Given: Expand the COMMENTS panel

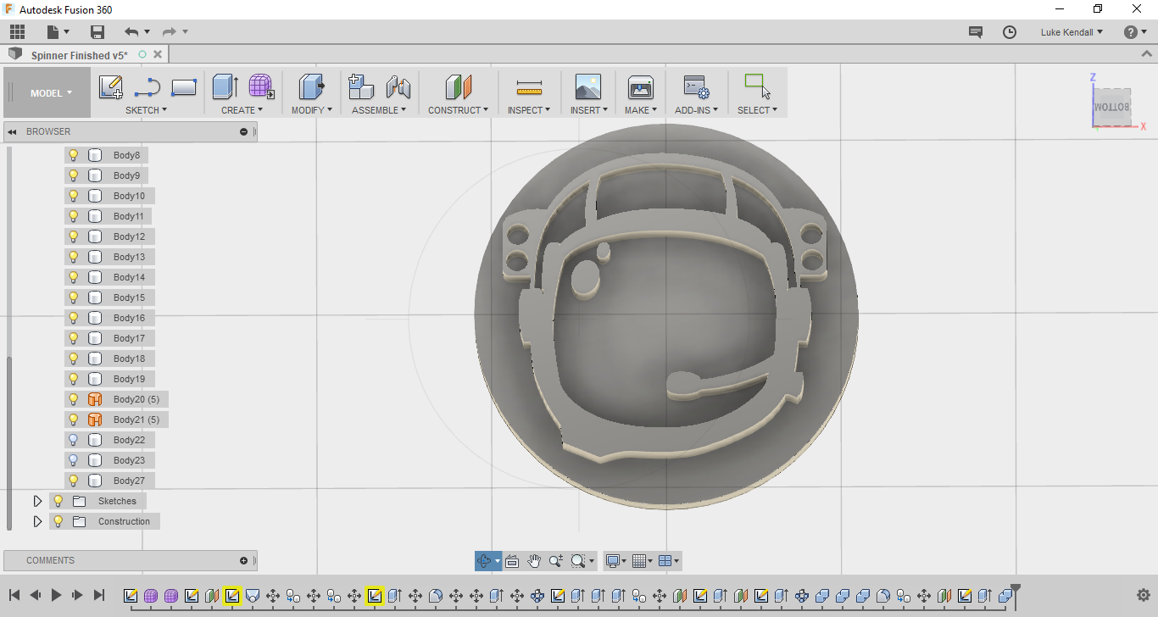Looking at the screenshot, I should pos(244,560).
